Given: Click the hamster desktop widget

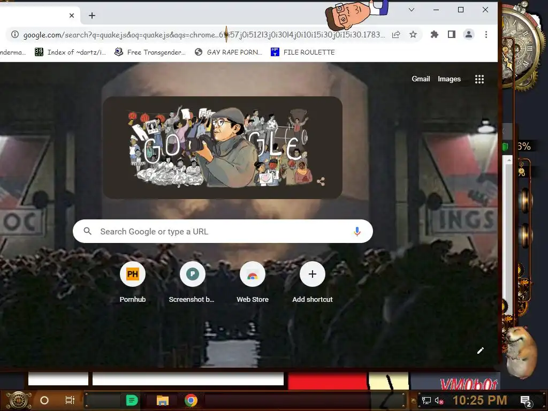Looking at the screenshot, I should pyautogui.click(x=521, y=352).
